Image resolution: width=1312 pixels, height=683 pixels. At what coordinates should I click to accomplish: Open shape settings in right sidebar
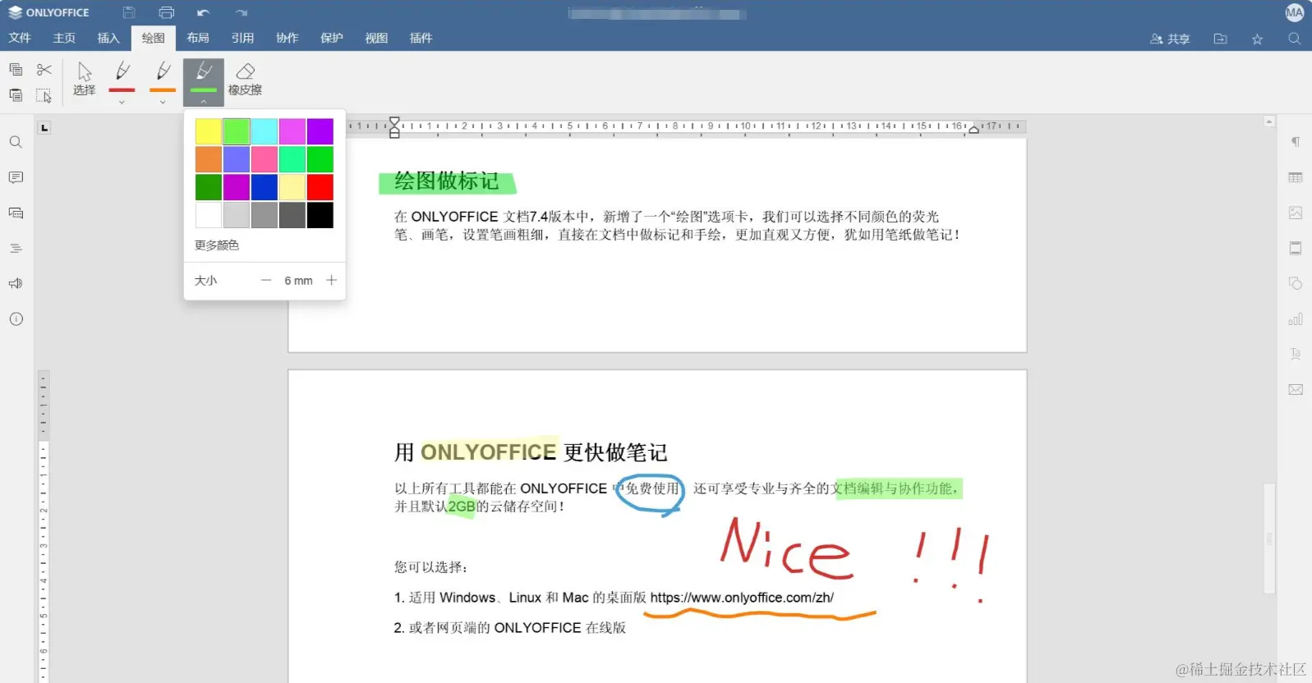pyautogui.click(x=1296, y=283)
